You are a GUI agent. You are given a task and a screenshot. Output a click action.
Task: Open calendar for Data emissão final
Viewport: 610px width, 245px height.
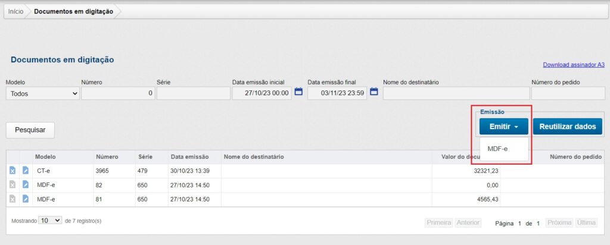tap(374, 92)
